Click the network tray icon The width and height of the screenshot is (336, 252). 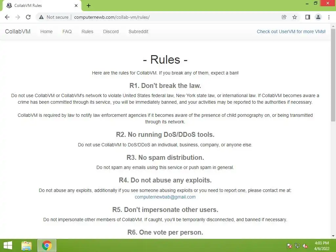click(x=297, y=246)
